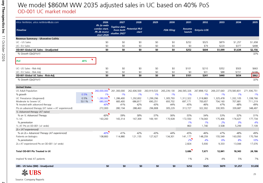Select the 348,497 patients on advanced therapy cell
This screenshot has width=263, height=183.
(253, 108)
